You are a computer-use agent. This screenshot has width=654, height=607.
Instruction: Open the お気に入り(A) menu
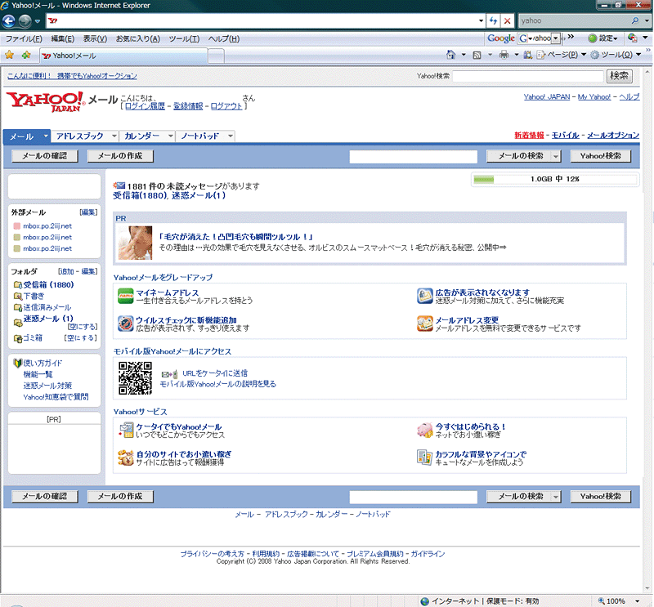(x=137, y=38)
